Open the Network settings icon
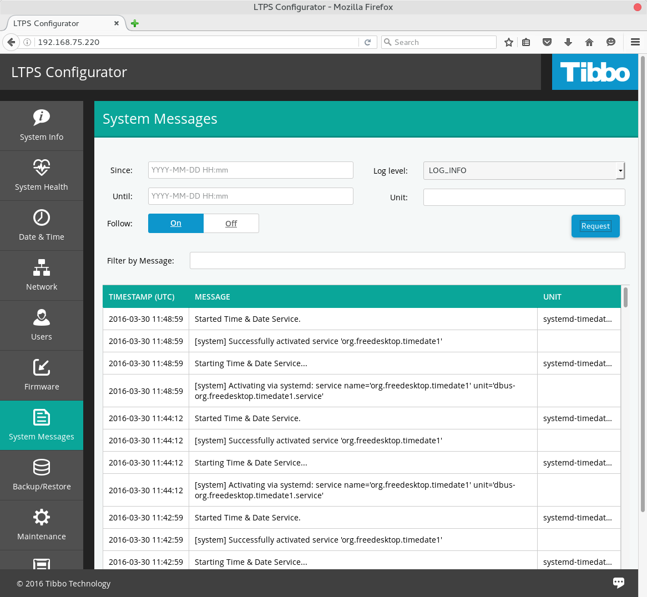The image size is (647, 597). coord(42,267)
